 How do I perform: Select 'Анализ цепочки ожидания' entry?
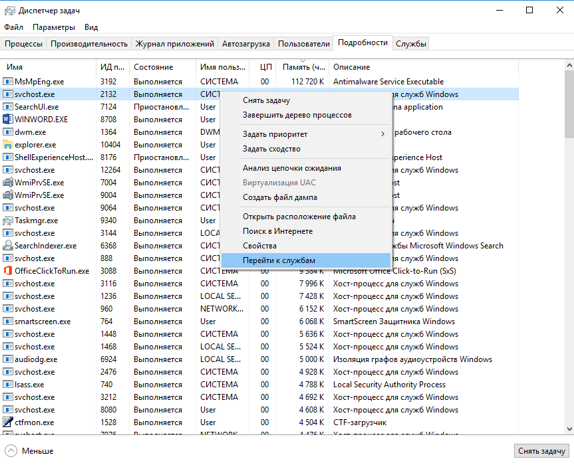306,168
